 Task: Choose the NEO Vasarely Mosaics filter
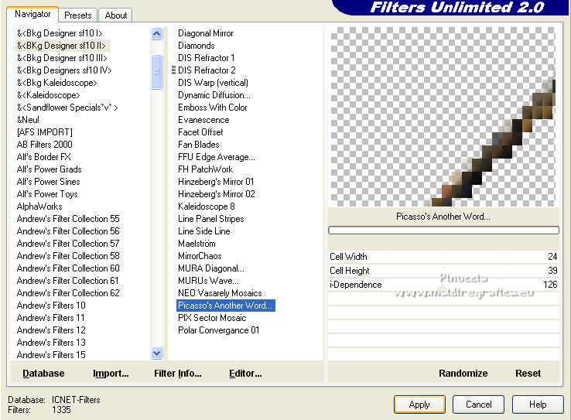point(220,293)
